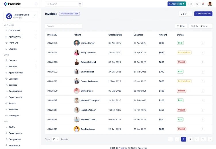Open row actions for invoice #INV0025

click(203, 43)
